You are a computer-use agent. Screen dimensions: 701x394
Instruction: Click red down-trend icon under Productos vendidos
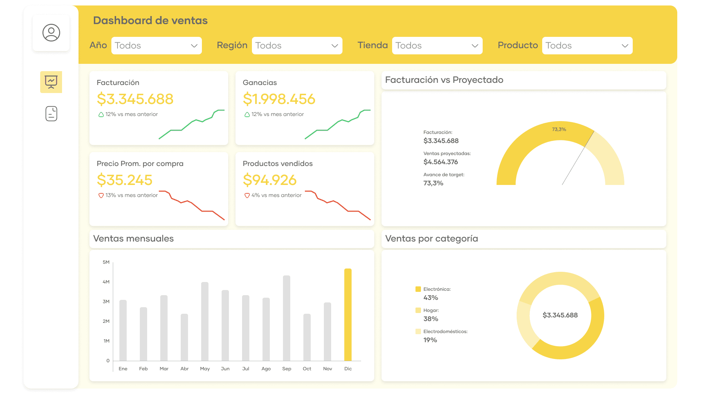[x=247, y=196]
